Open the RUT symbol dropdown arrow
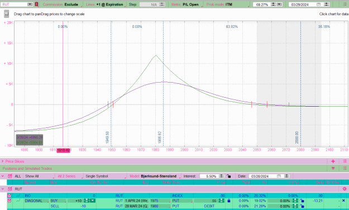This screenshot has height=210, width=349. [x=30, y=4]
